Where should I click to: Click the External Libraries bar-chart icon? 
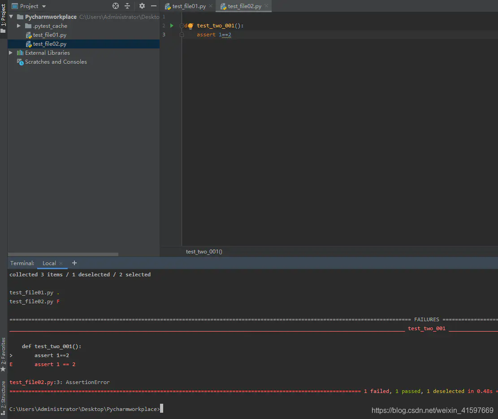20,53
